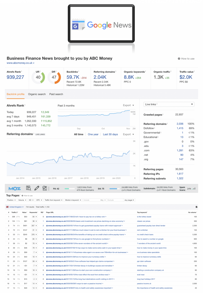203x293 pixels.
Task: Click 'classic car prices' top keyword
Action: pyautogui.click(x=144, y=221)
